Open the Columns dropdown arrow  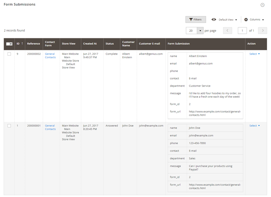(263, 20)
